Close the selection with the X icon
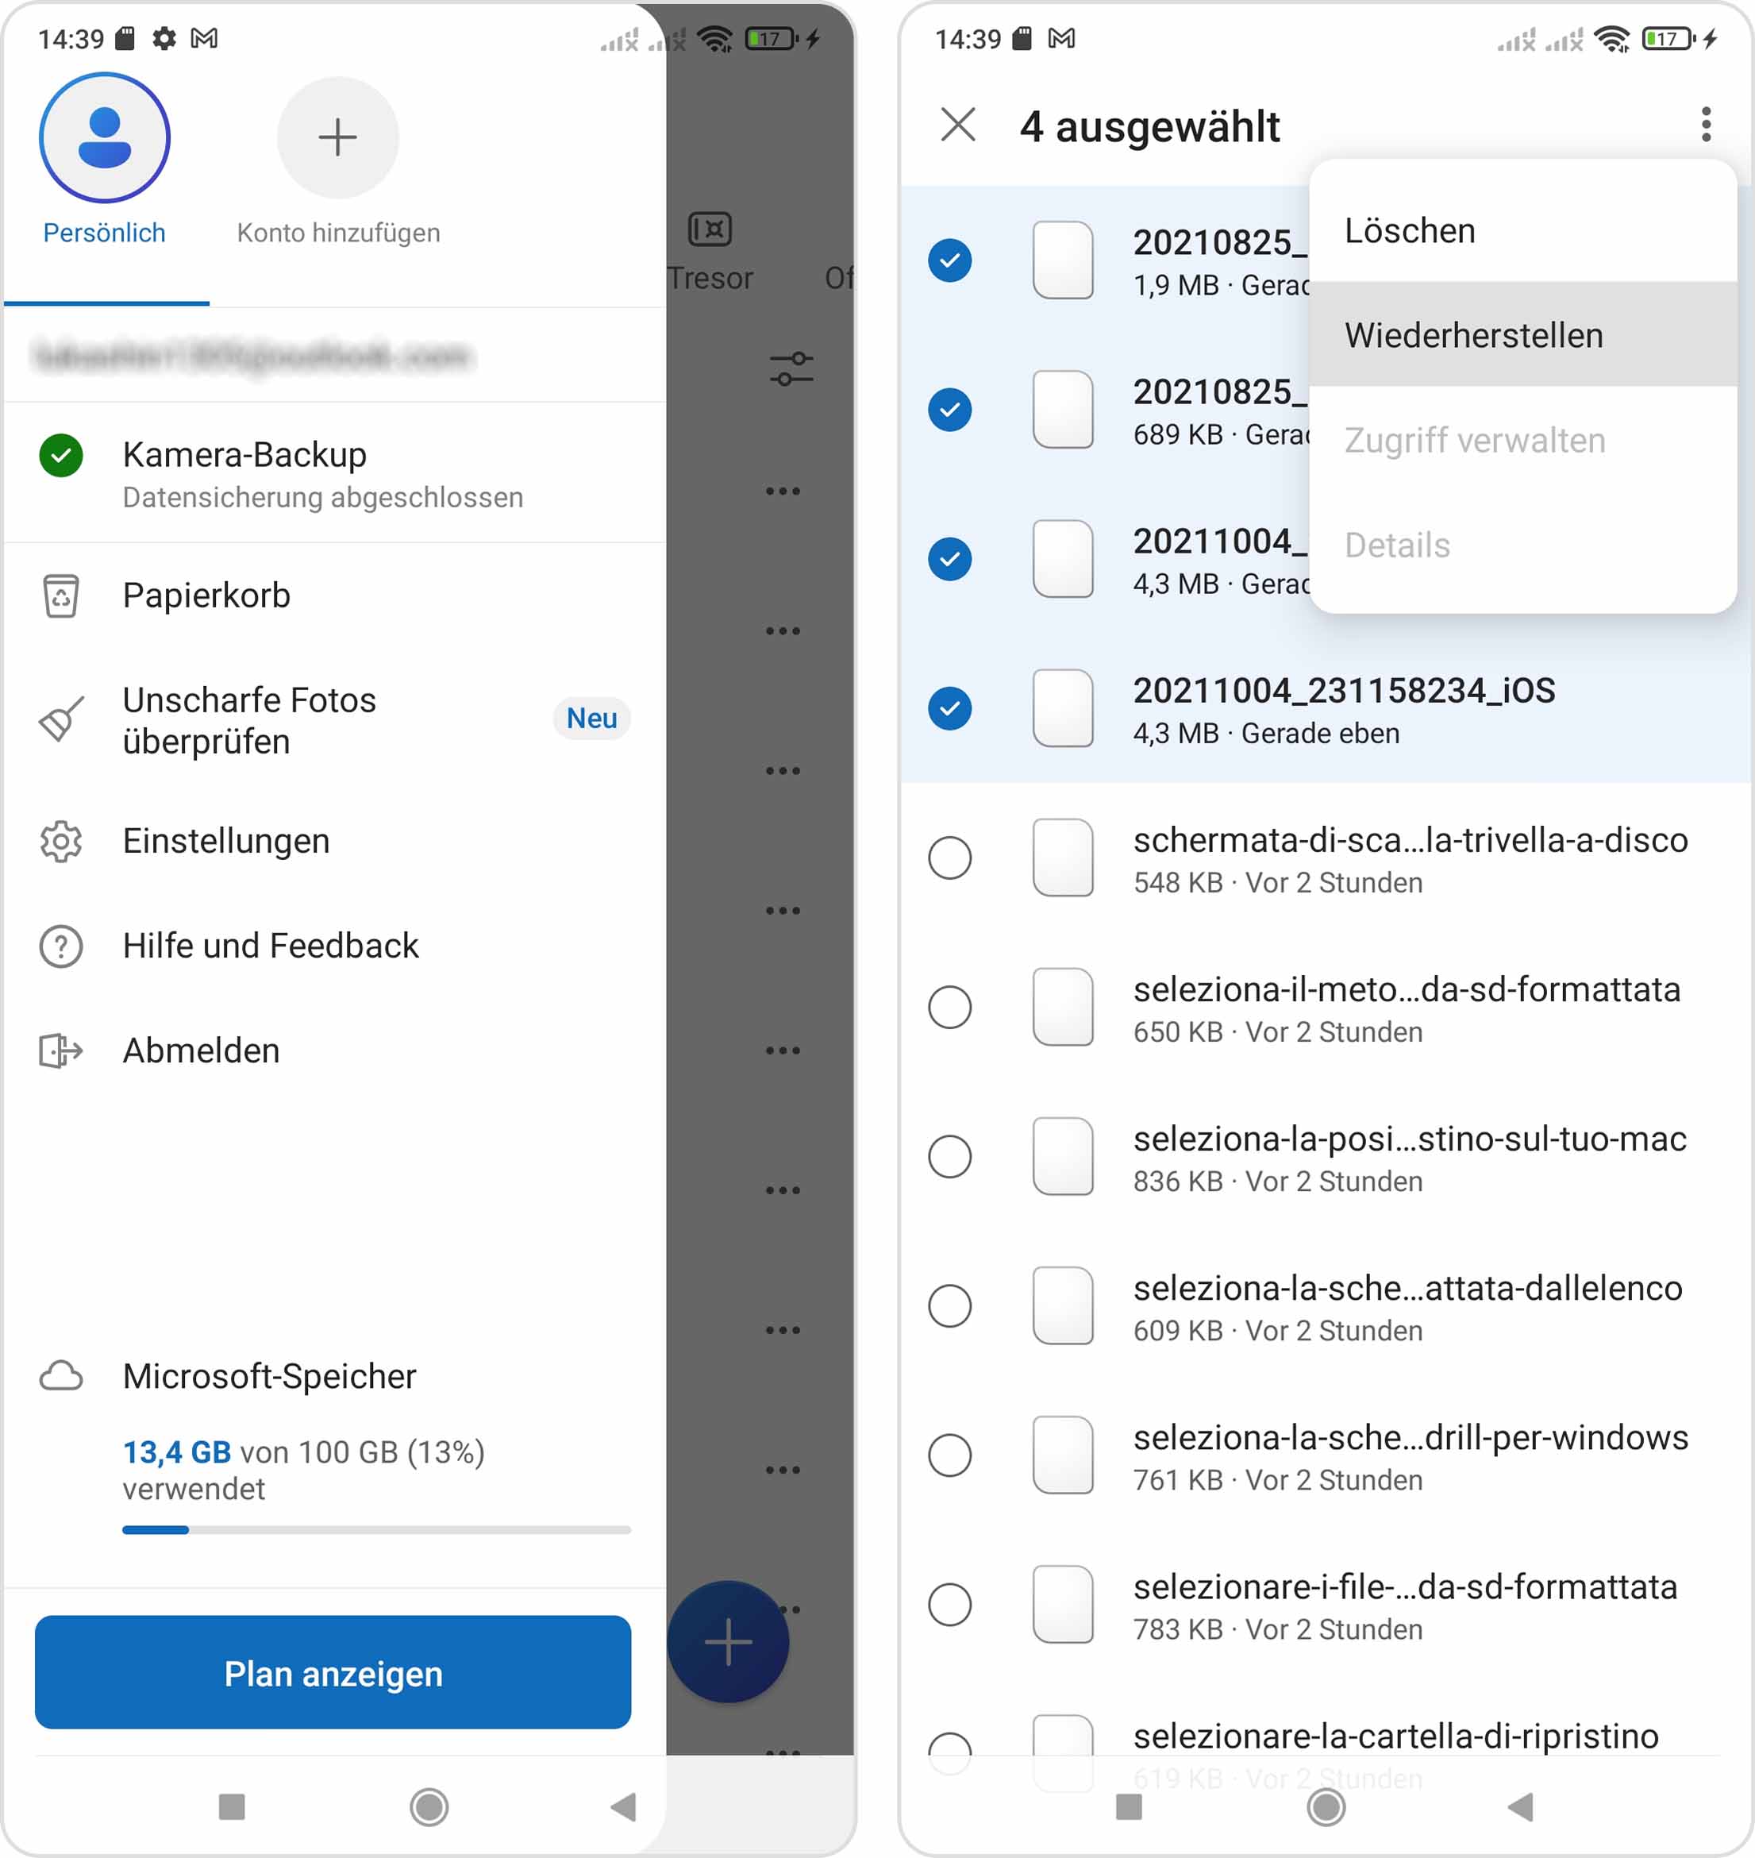Image resolution: width=1755 pixels, height=1858 pixels. click(958, 125)
